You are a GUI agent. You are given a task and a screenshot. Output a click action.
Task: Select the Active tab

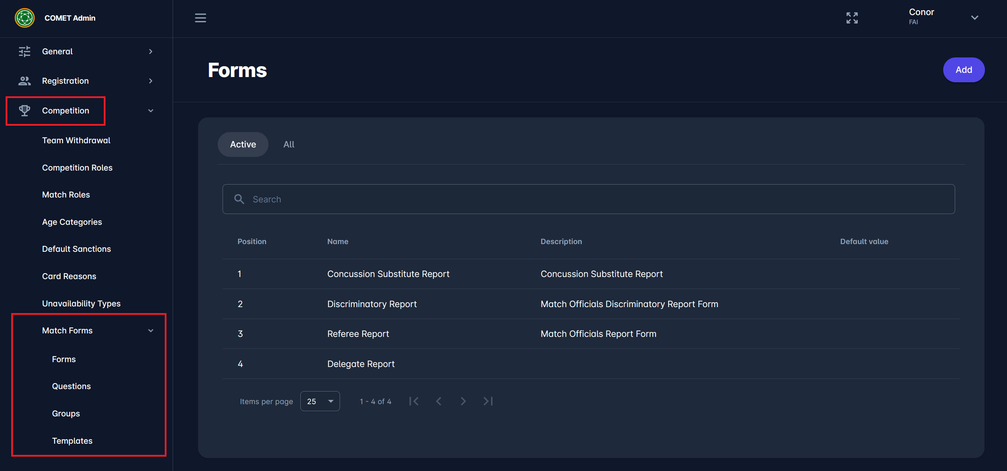click(243, 144)
